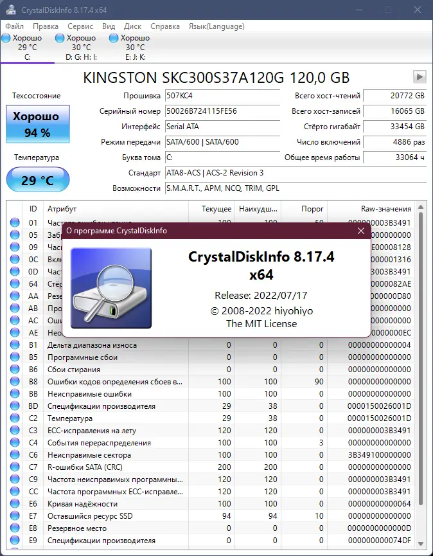The height and width of the screenshot is (556, 433).
Task: Select the Неисправимые ошибки row
Action: 211,394
